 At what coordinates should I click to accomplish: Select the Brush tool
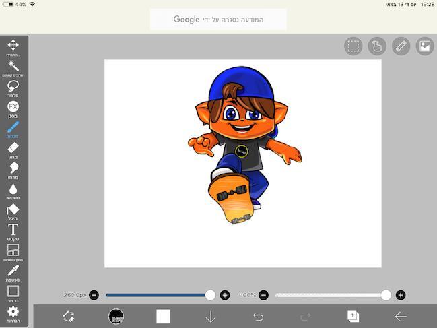tap(13, 129)
